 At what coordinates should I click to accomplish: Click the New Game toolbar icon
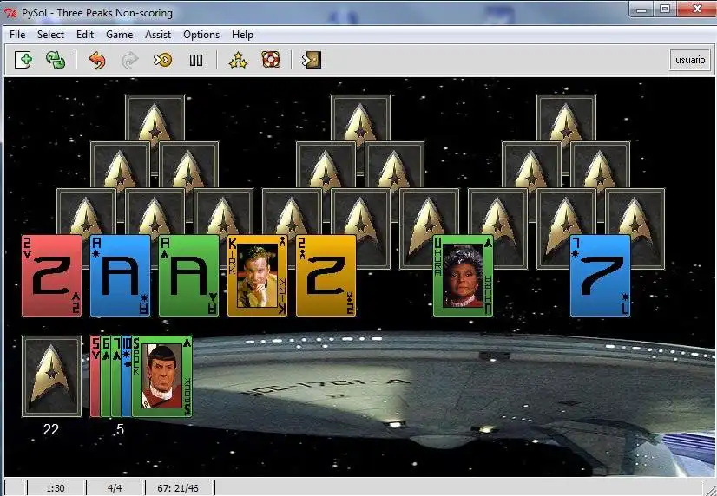tap(23, 60)
